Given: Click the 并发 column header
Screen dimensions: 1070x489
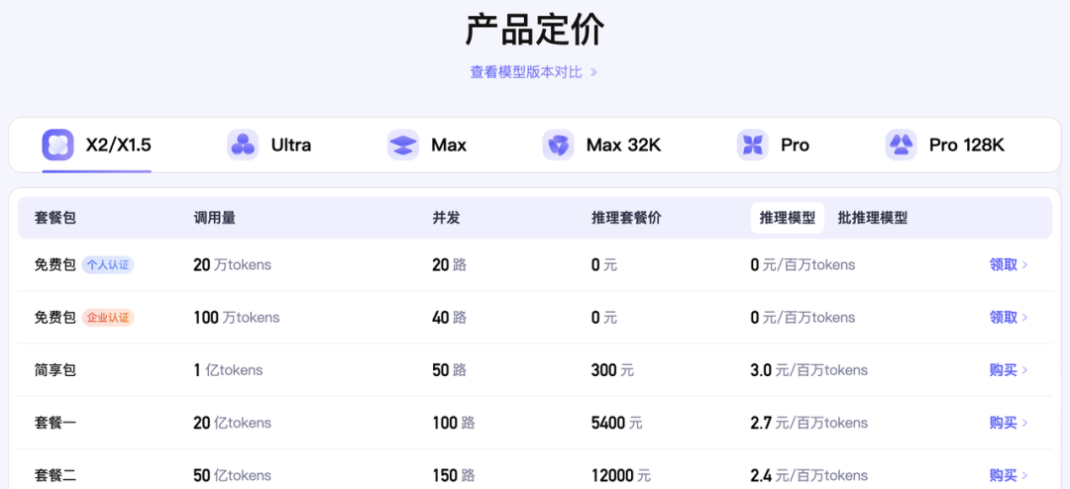Looking at the screenshot, I should pos(446,218).
